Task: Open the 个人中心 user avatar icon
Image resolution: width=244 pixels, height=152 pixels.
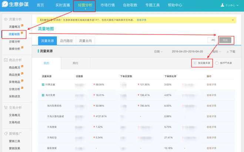Action: click(223, 5)
